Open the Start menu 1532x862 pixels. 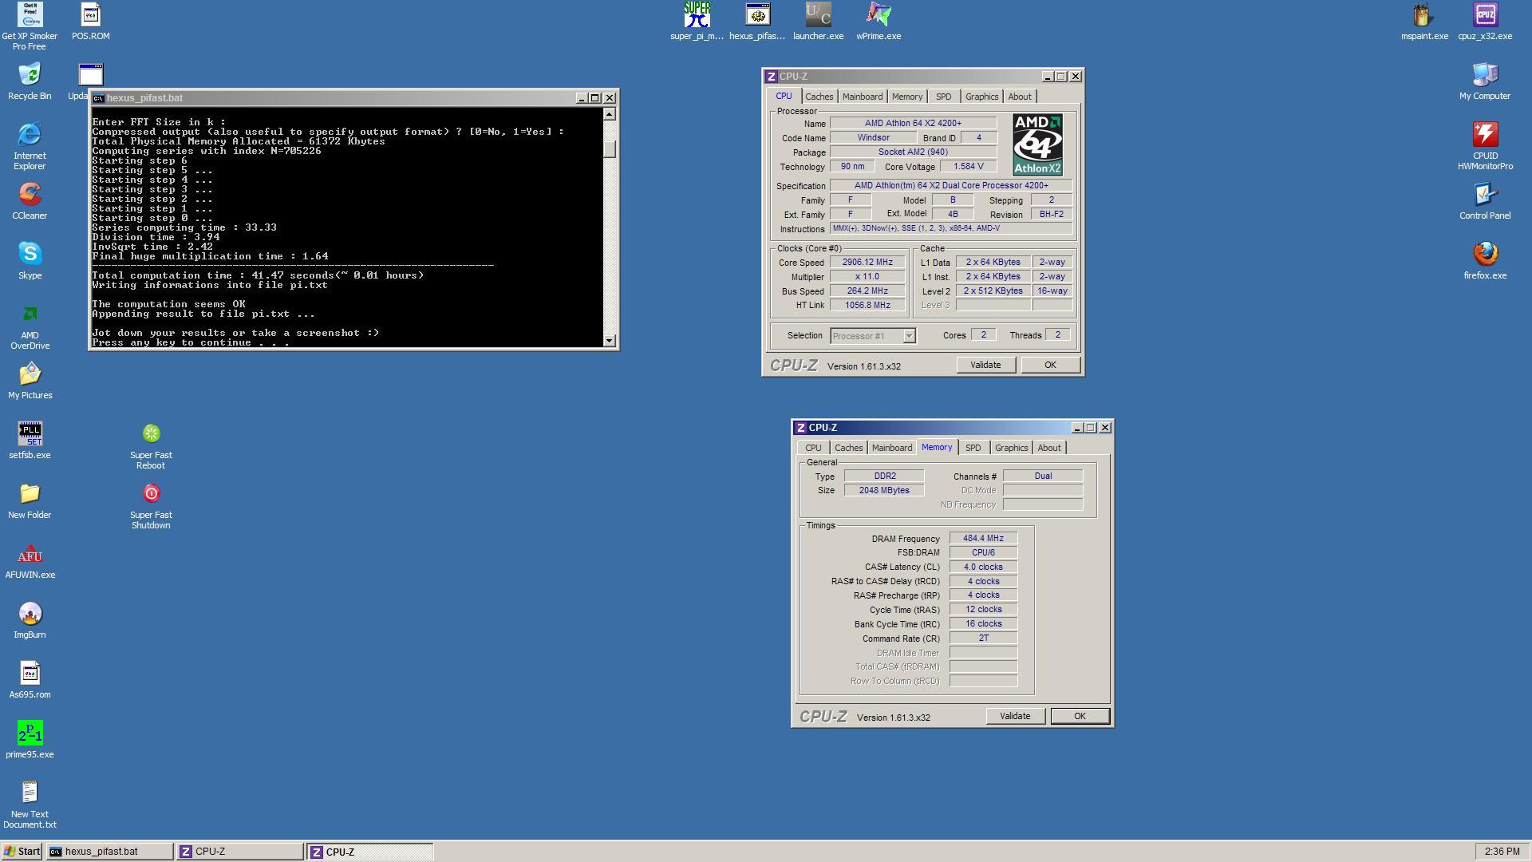(x=22, y=852)
